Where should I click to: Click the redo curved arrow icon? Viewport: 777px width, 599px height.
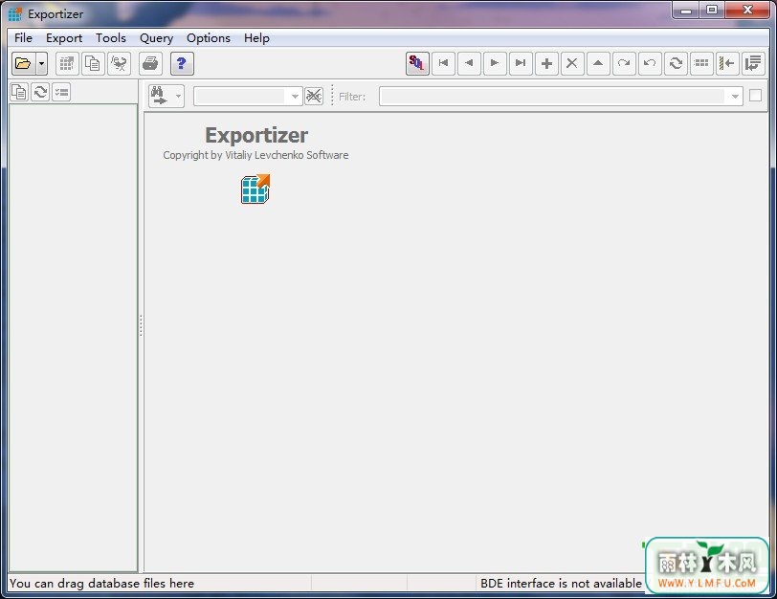pyautogui.click(x=624, y=63)
